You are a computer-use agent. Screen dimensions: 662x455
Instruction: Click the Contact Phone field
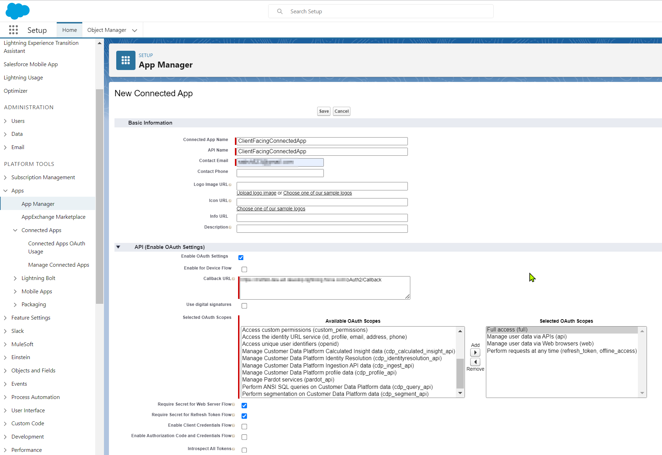tap(280, 173)
